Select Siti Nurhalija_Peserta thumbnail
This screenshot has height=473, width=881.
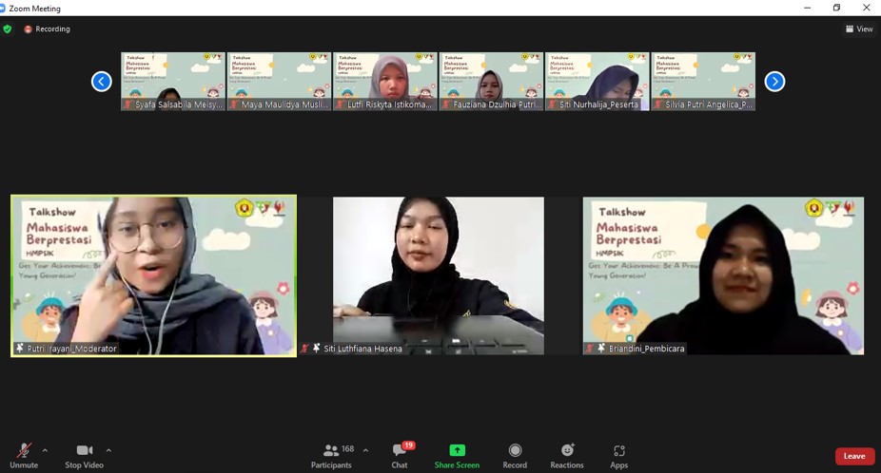click(x=597, y=81)
